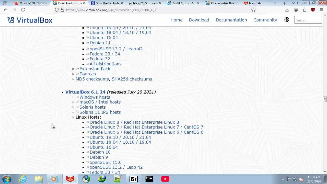Open the Notepad++ taskbar icon
327x184 pixels.
[118, 179]
